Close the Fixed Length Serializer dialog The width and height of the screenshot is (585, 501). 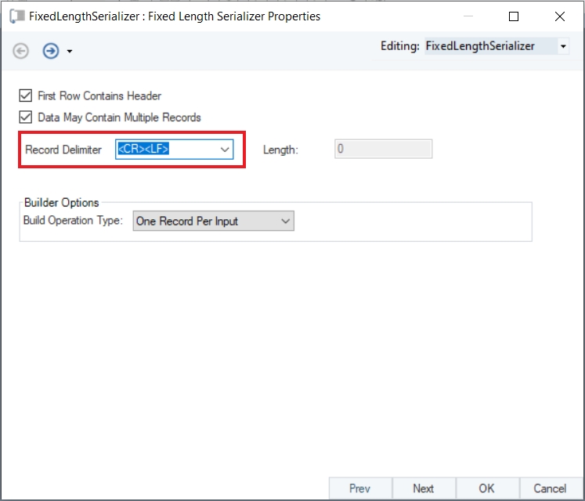coord(560,16)
